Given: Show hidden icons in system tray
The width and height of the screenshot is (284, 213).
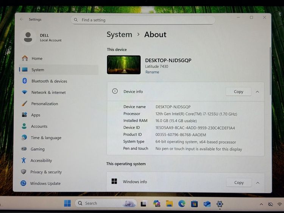Looking at the screenshot, I should coord(261,204).
